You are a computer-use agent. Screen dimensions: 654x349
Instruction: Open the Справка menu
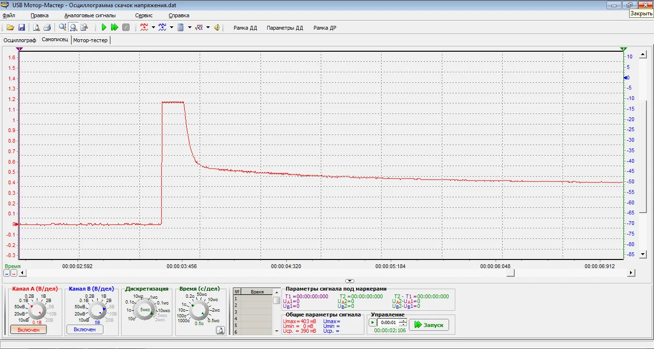click(x=179, y=15)
